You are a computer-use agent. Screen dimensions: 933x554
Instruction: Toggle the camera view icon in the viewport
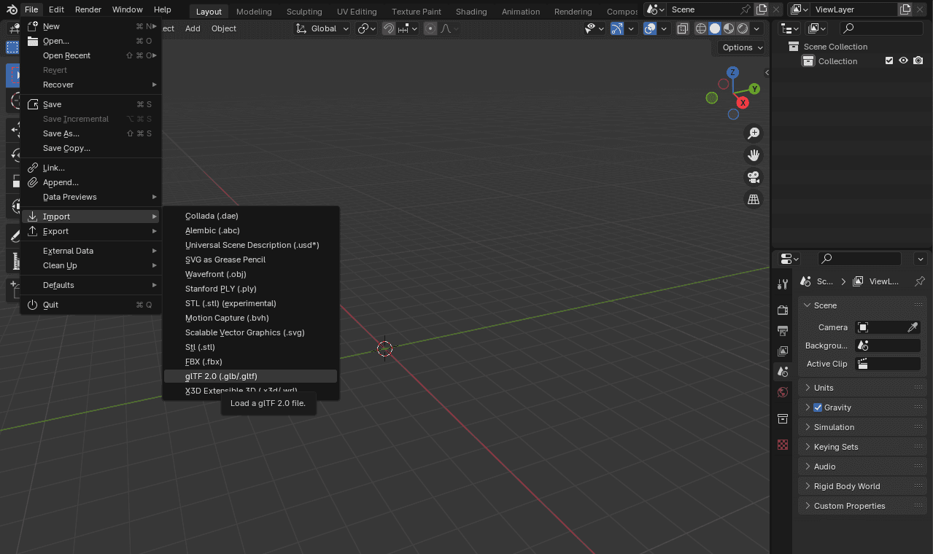coord(754,177)
